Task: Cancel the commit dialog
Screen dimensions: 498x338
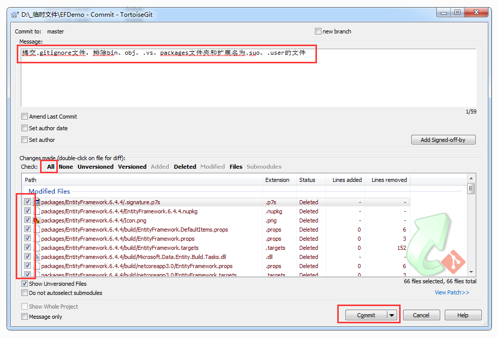Action: pyautogui.click(x=421, y=315)
